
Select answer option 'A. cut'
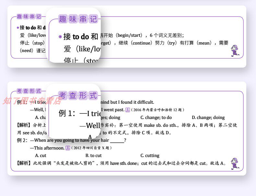[41, 155]
